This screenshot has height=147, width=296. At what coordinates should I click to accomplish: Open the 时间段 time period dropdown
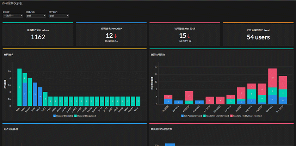pos(13,16)
